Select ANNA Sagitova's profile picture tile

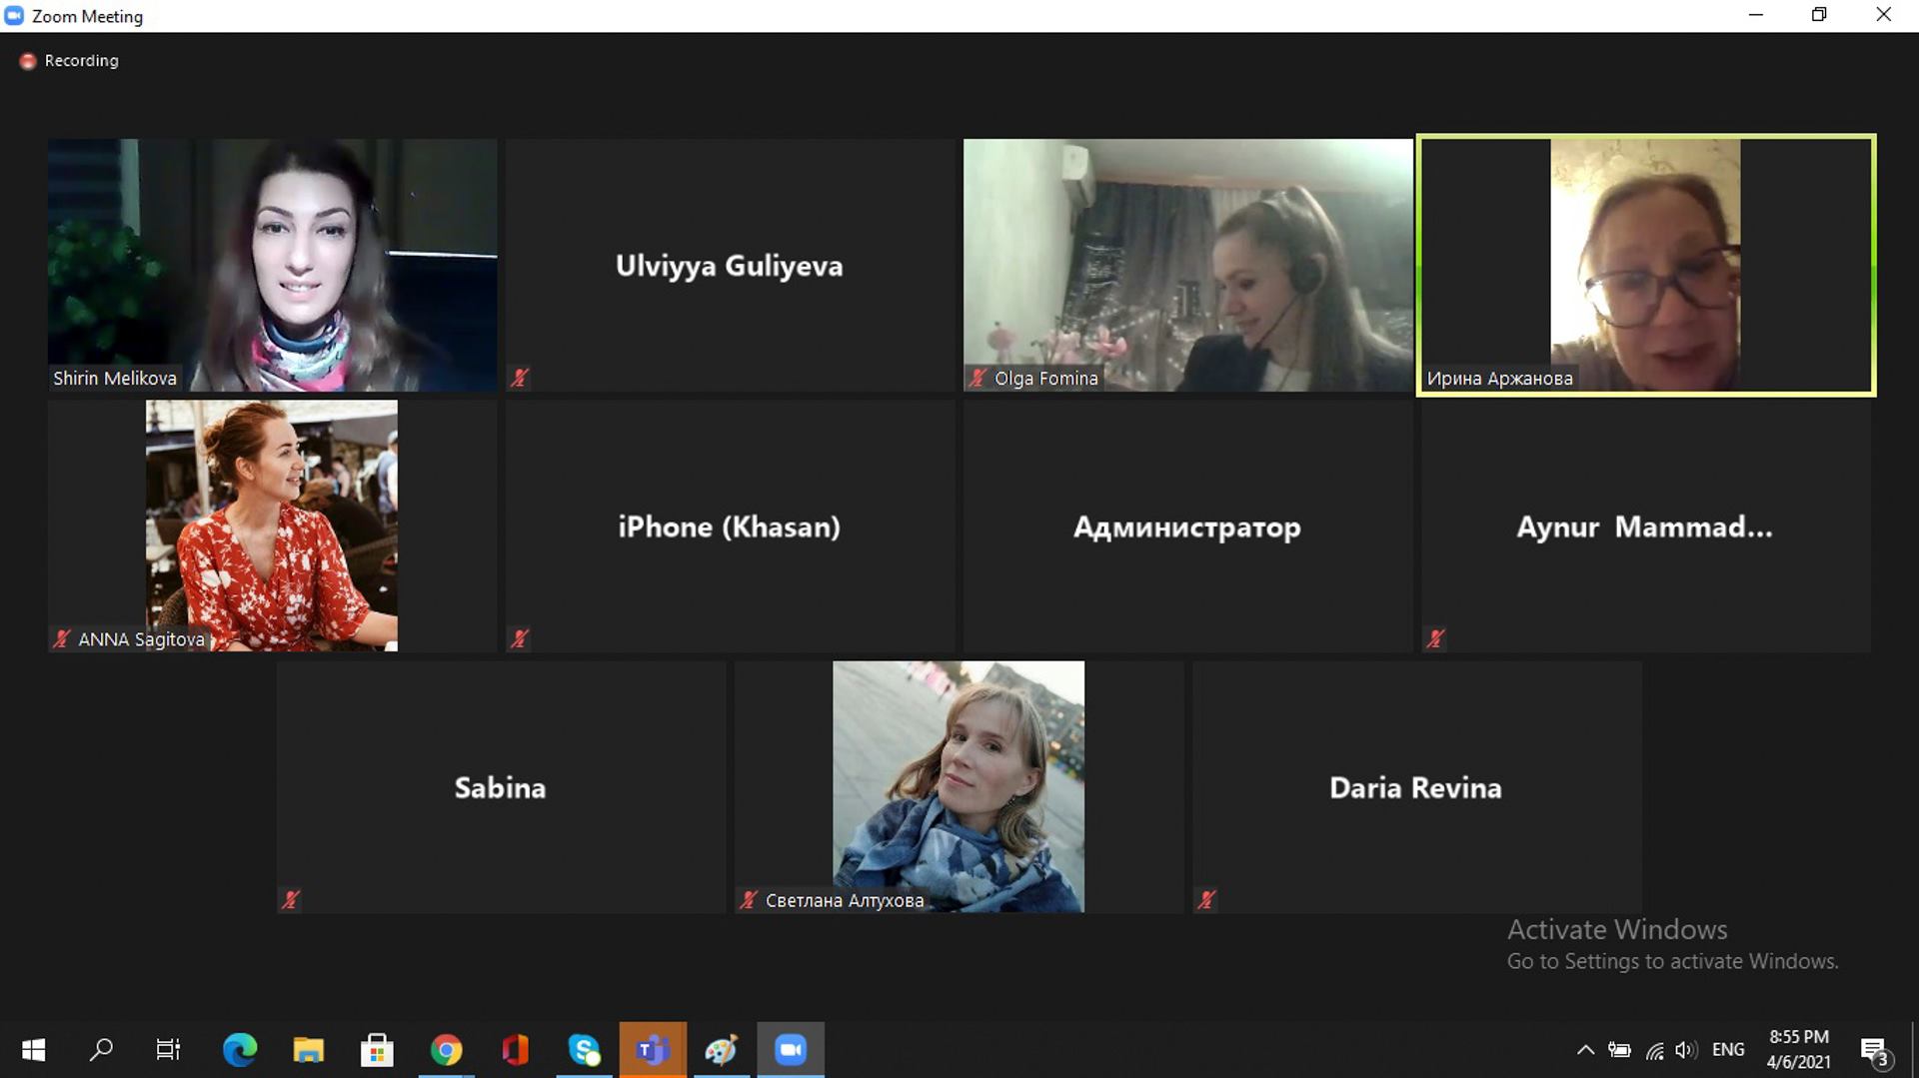pos(272,526)
